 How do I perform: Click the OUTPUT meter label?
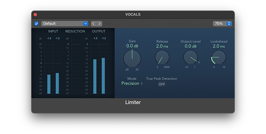(98, 31)
